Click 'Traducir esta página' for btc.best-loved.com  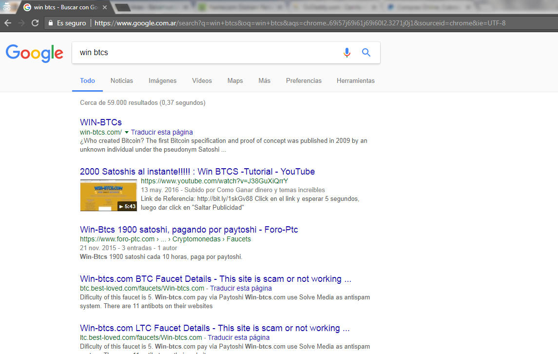click(241, 288)
